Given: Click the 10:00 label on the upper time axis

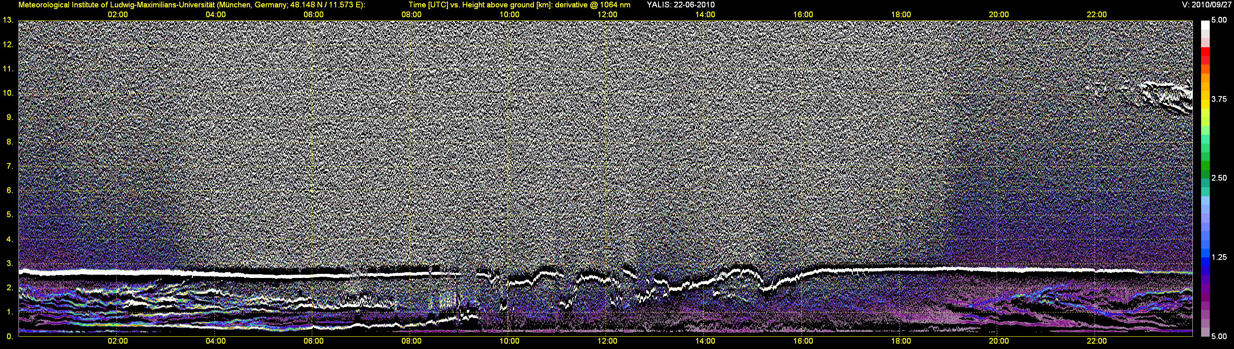Looking at the screenshot, I should click(510, 15).
